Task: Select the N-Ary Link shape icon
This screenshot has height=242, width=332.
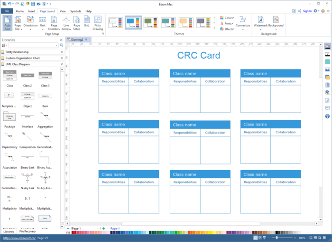Action: coord(28,178)
